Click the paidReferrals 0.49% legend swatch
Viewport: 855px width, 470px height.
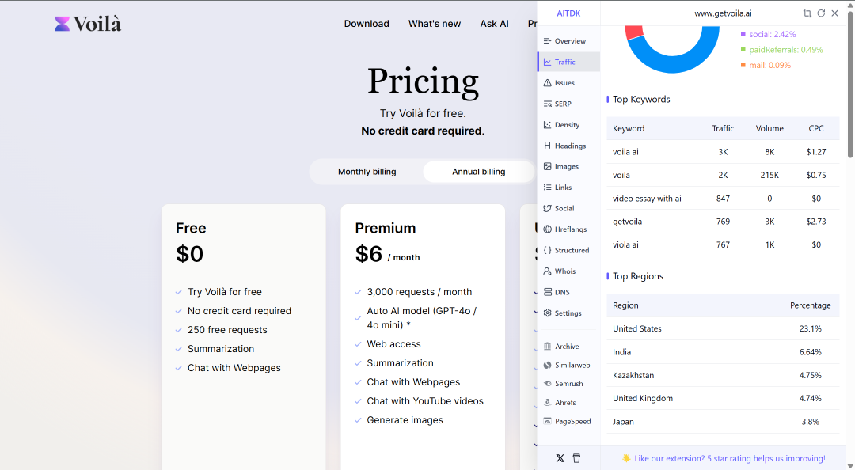tap(743, 50)
